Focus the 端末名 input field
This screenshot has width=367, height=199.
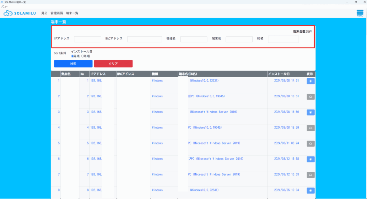(x=239, y=39)
